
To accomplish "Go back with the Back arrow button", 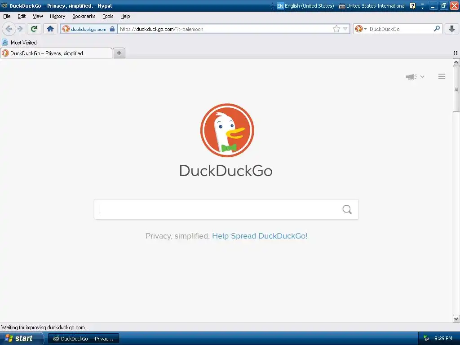I will coord(9,29).
